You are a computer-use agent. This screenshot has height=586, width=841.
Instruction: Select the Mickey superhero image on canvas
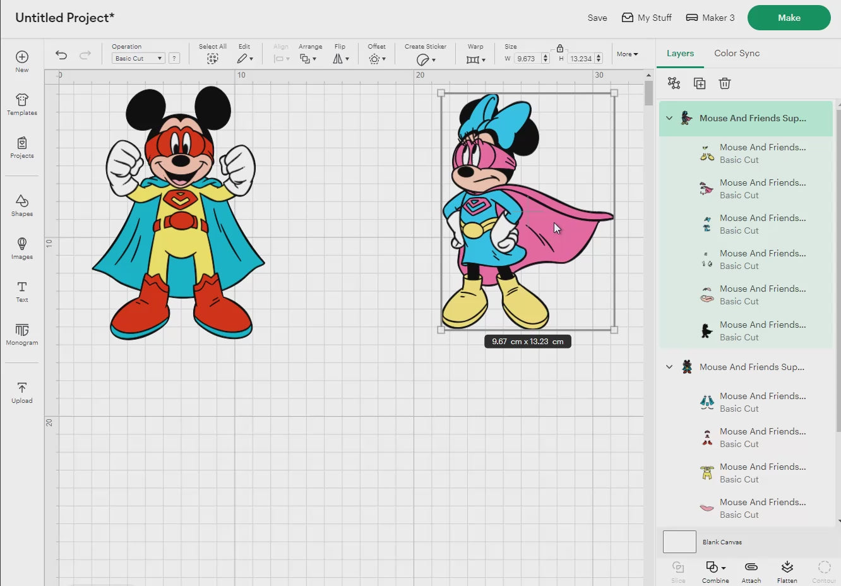(x=179, y=213)
